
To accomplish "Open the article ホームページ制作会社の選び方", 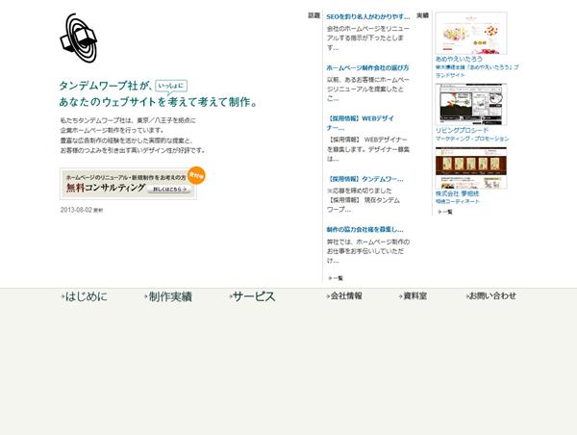I will 367,67.
